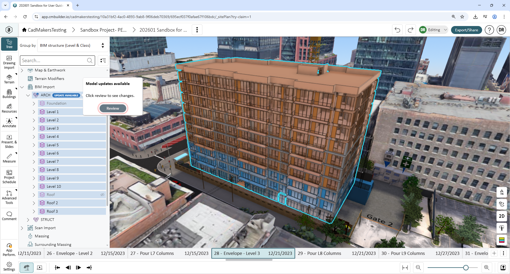Toggle the crane construction view mode
This screenshot has height=274, width=510.
click(27, 268)
